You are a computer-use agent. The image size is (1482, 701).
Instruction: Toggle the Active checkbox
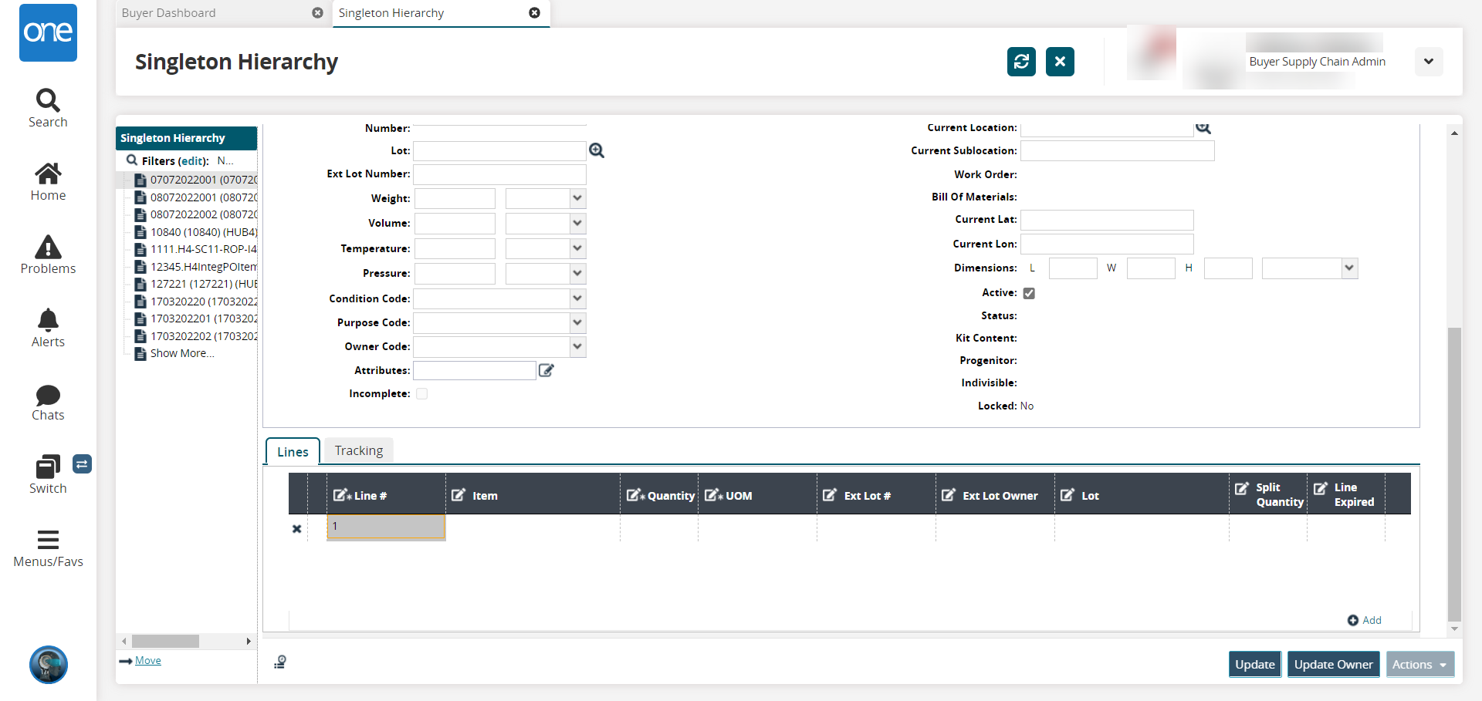click(x=1029, y=293)
